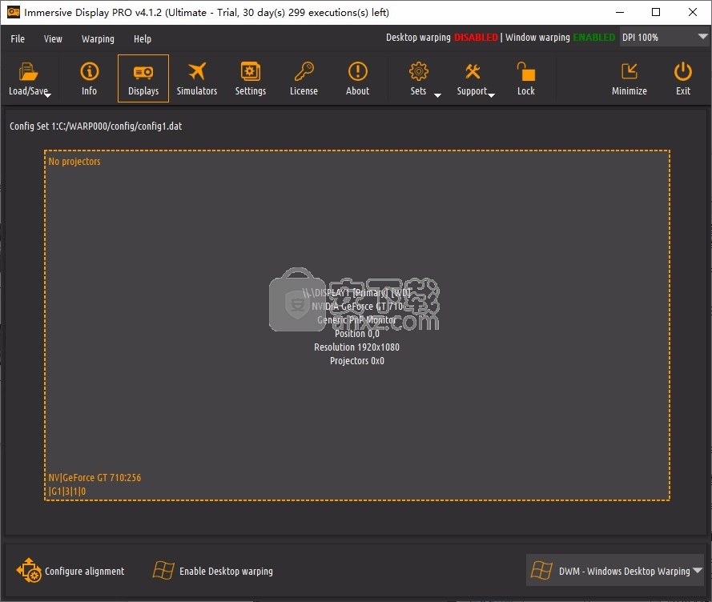
Task: Click the Lock padlock icon
Action: [526, 71]
